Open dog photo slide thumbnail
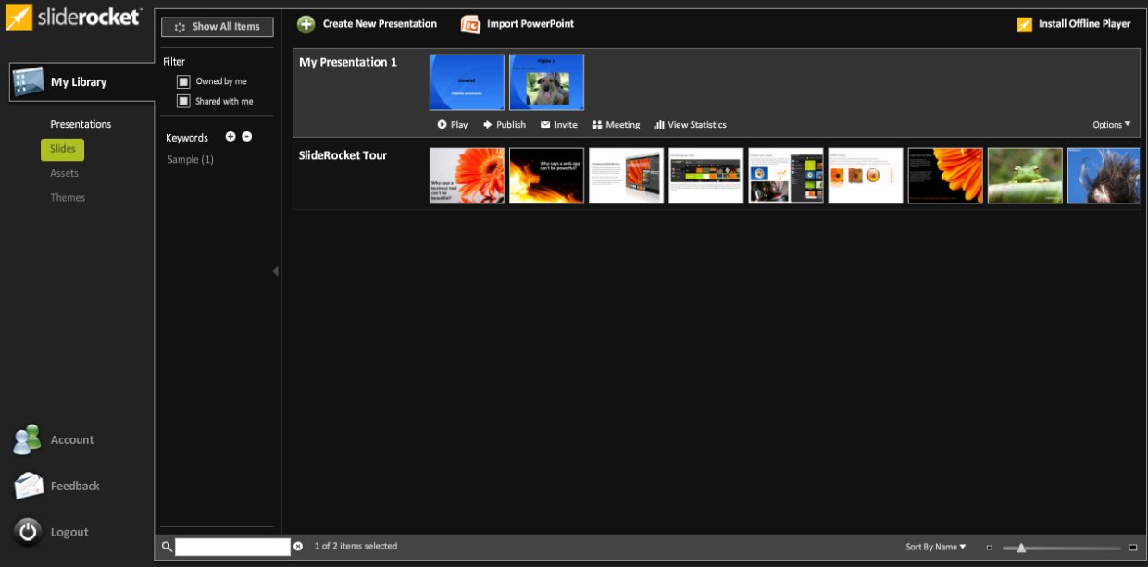Image resolution: width=1148 pixels, height=567 pixels. coord(546,82)
